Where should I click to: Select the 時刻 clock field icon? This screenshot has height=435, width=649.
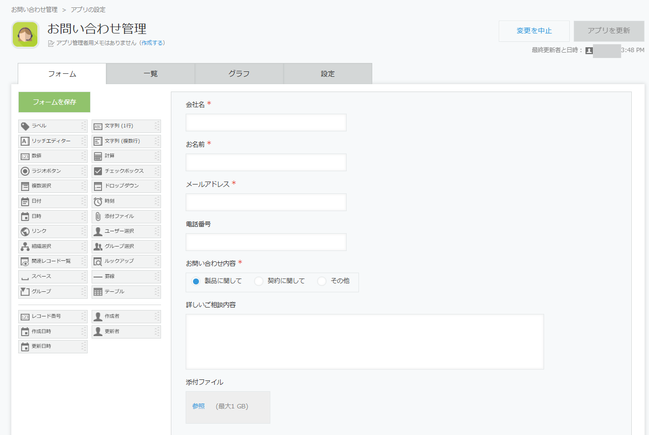[98, 201]
